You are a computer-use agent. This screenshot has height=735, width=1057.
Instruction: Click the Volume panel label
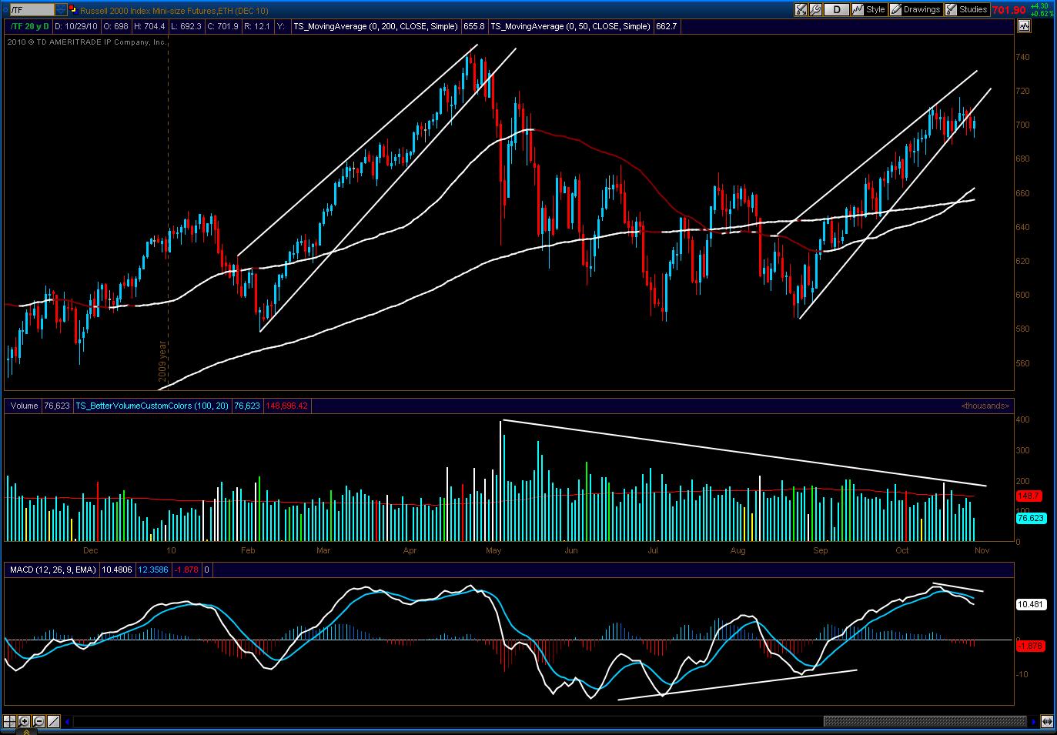[24, 406]
